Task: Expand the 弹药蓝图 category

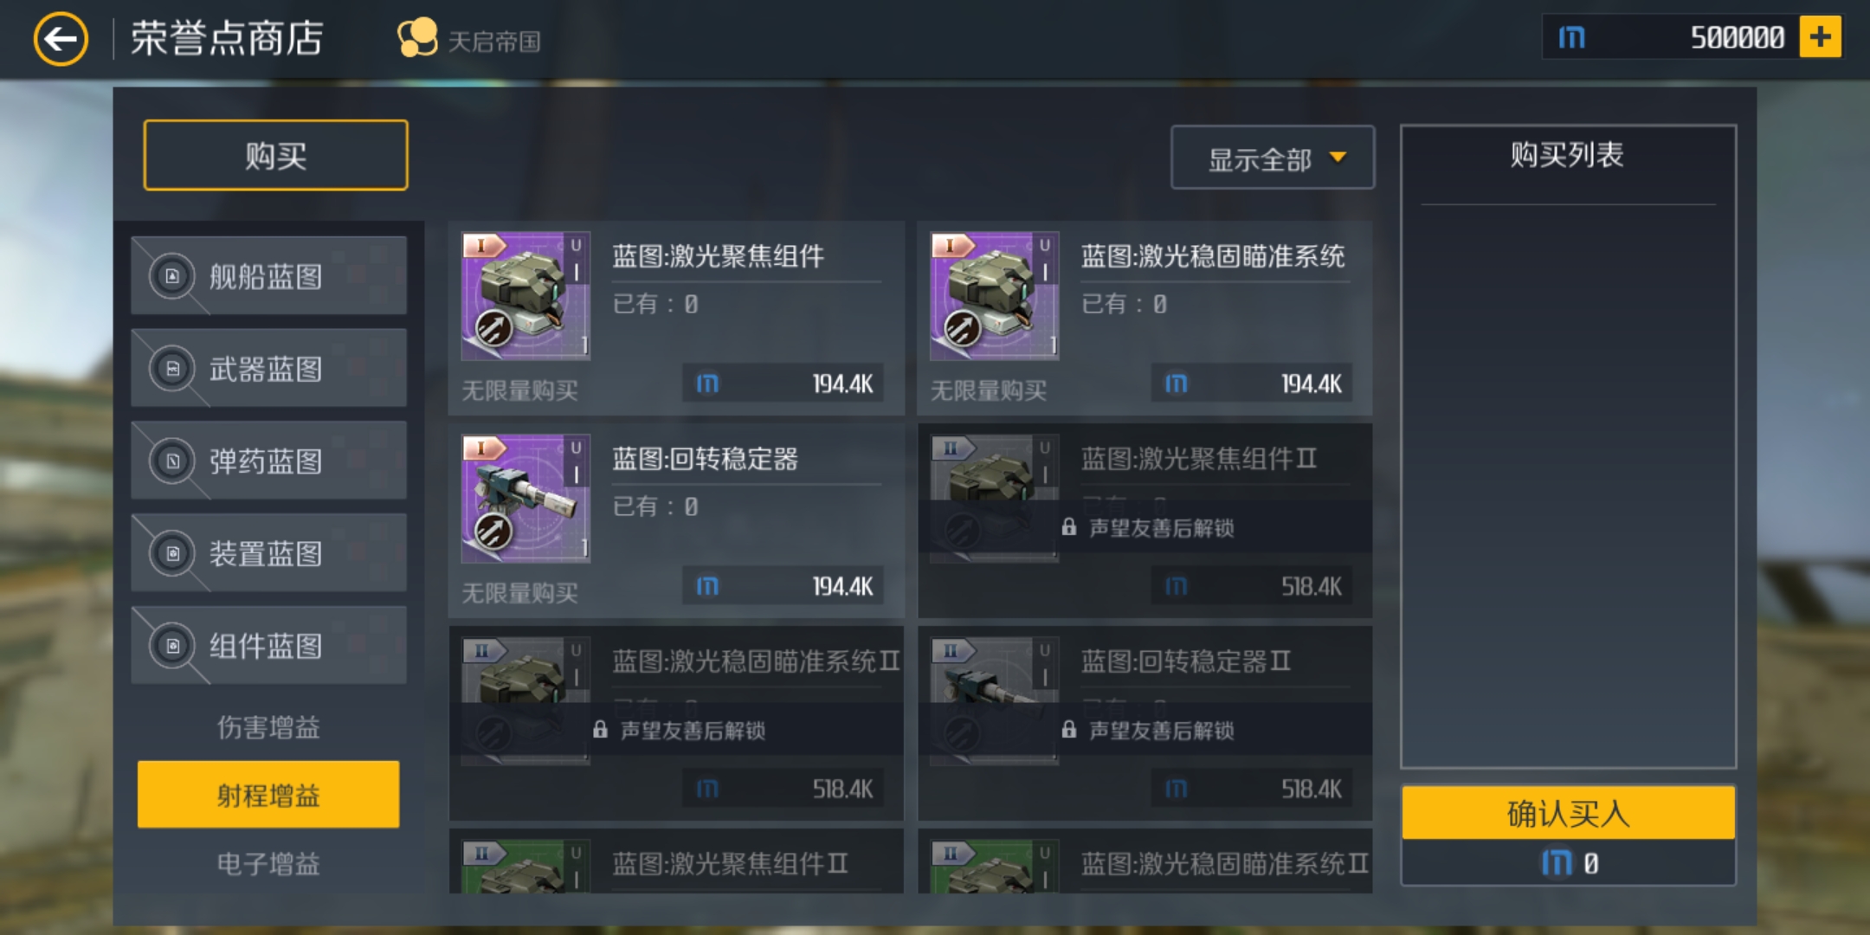Action: coord(268,461)
